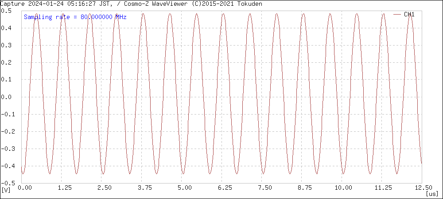Click the 2.50 time axis label
The width and height of the screenshot is (443, 199).
tap(105, 188)
